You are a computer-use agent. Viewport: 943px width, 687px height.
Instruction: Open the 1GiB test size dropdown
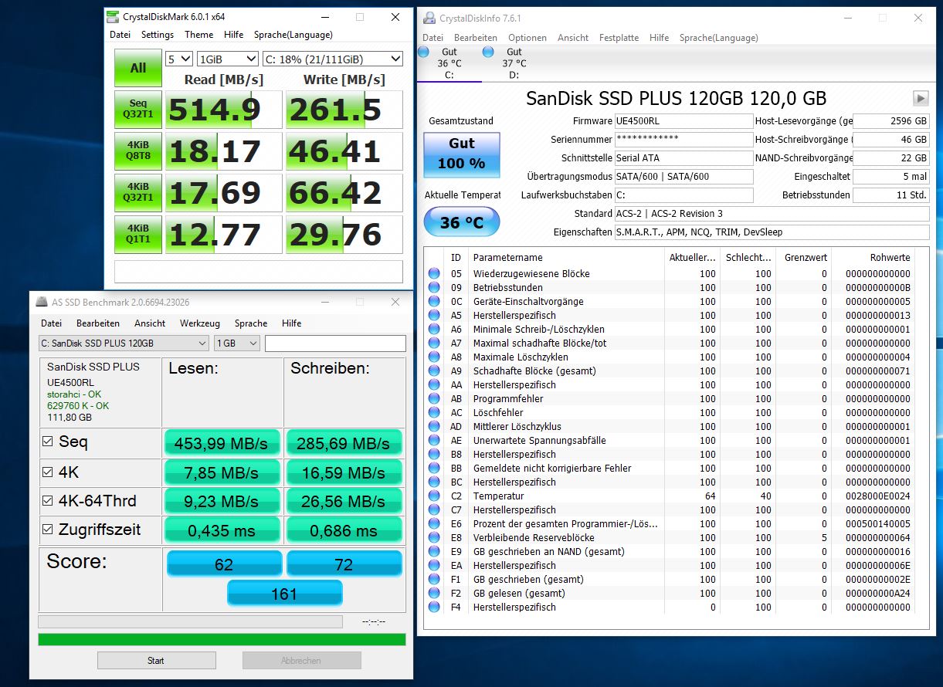(x=228, y=59)
